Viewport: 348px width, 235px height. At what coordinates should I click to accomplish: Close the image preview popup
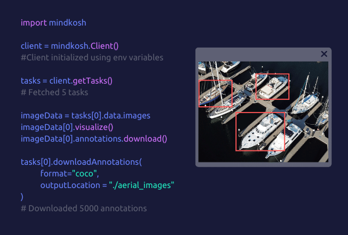point(324,54)
